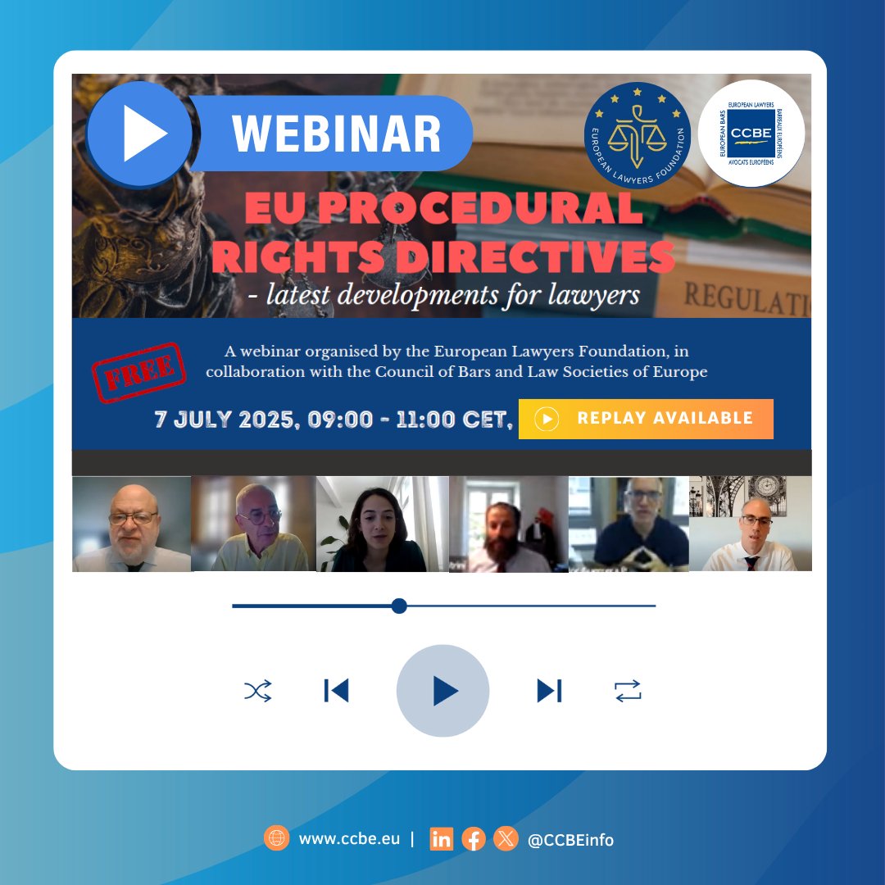This screenshot has width=885, height=885.
Task: Click the red FREE stamp
Action: coord(138,373)
